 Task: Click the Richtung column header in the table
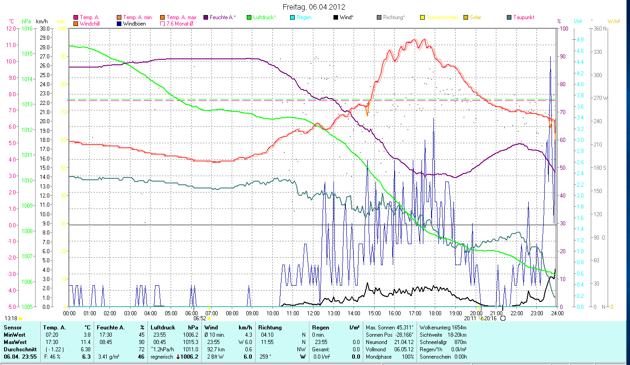pos(270,328)
